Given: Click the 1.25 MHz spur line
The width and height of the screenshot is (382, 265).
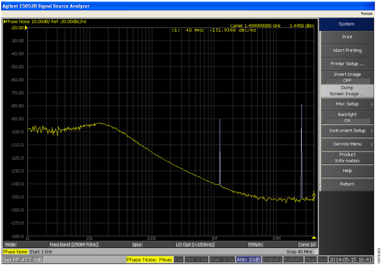Looking at the screenshot, I should (x=220, y=152).
